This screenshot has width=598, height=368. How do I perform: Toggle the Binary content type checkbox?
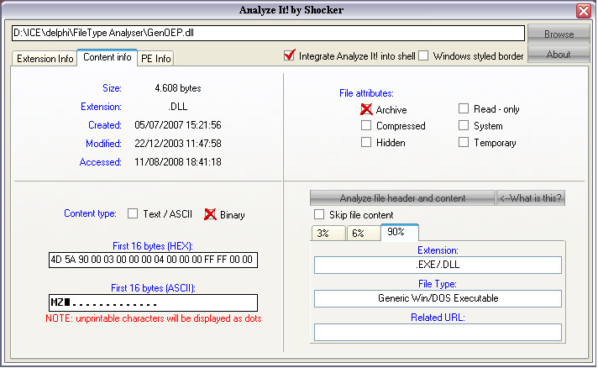pos(210,214)
